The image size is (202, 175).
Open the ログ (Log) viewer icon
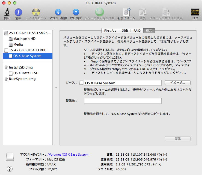click(x=195, y=12)
